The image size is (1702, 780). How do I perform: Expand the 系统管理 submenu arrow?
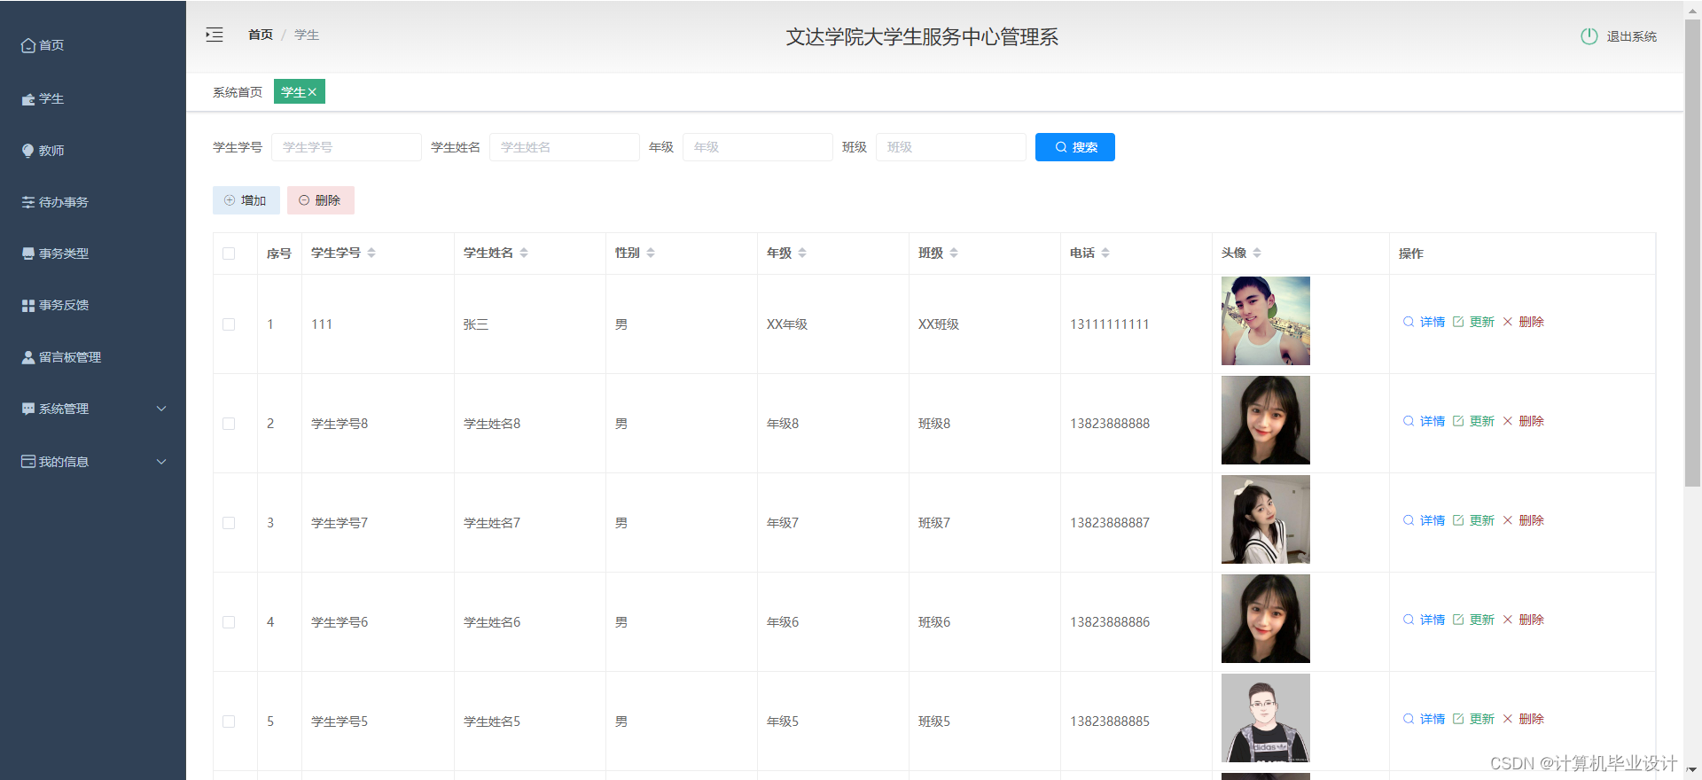coord(161,409)
